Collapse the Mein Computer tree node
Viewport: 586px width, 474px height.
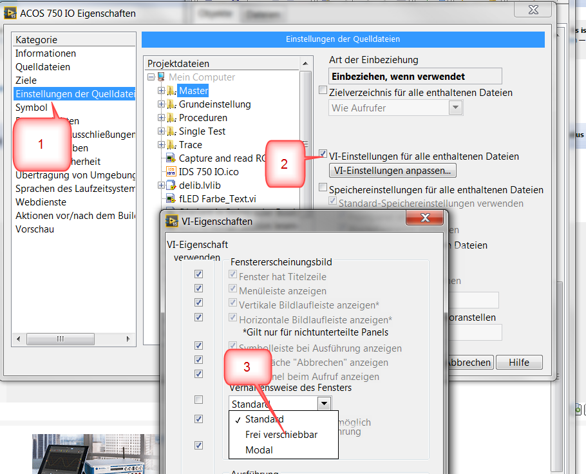tap(151, 77)
